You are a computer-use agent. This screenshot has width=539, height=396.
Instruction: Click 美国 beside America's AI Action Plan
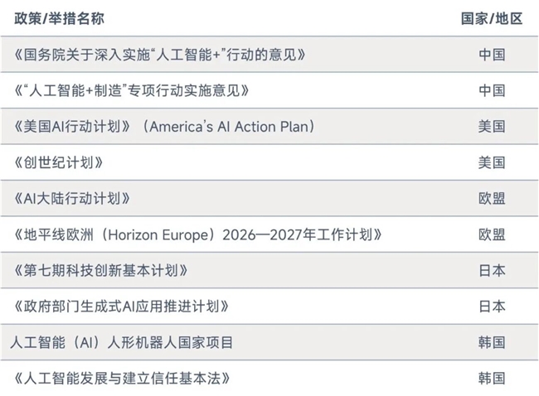tap(492, 127)
